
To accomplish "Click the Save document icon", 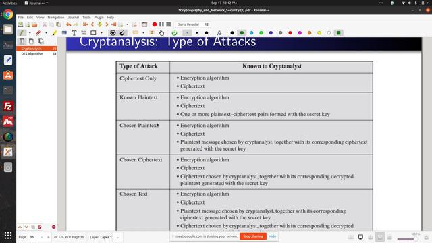I will (x=20, y=24).
